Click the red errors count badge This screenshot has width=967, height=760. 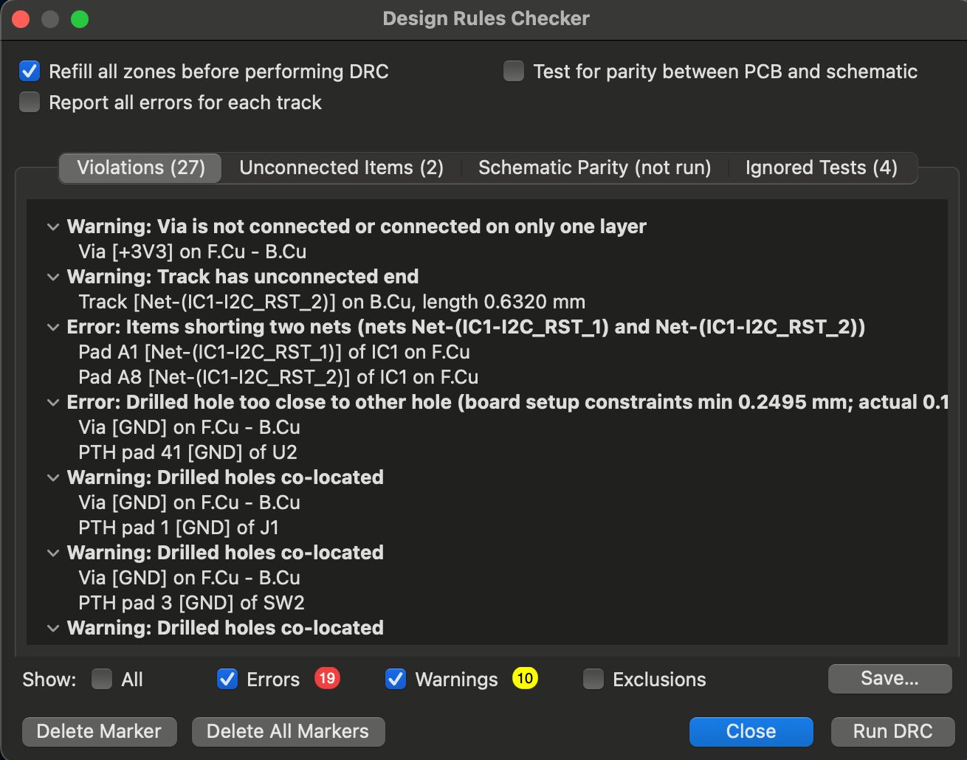click(x=327, y=678)
